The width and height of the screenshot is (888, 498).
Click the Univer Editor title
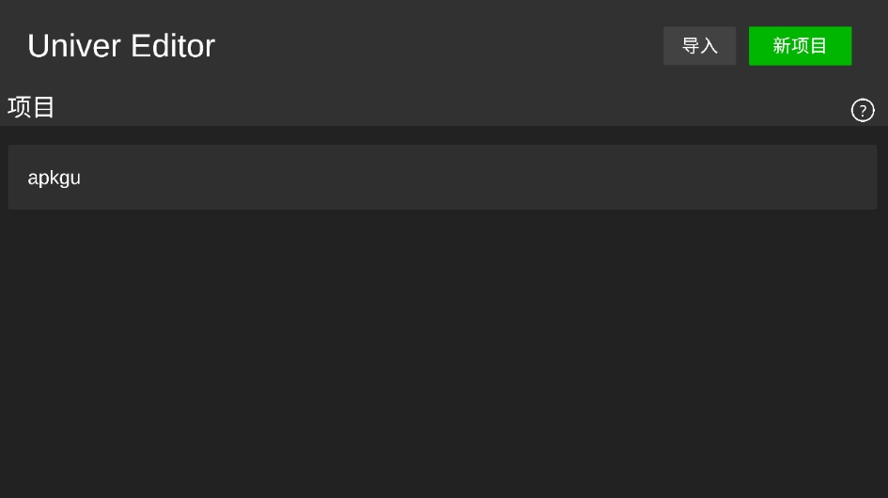pyautogui.click(x=121, y=46)
